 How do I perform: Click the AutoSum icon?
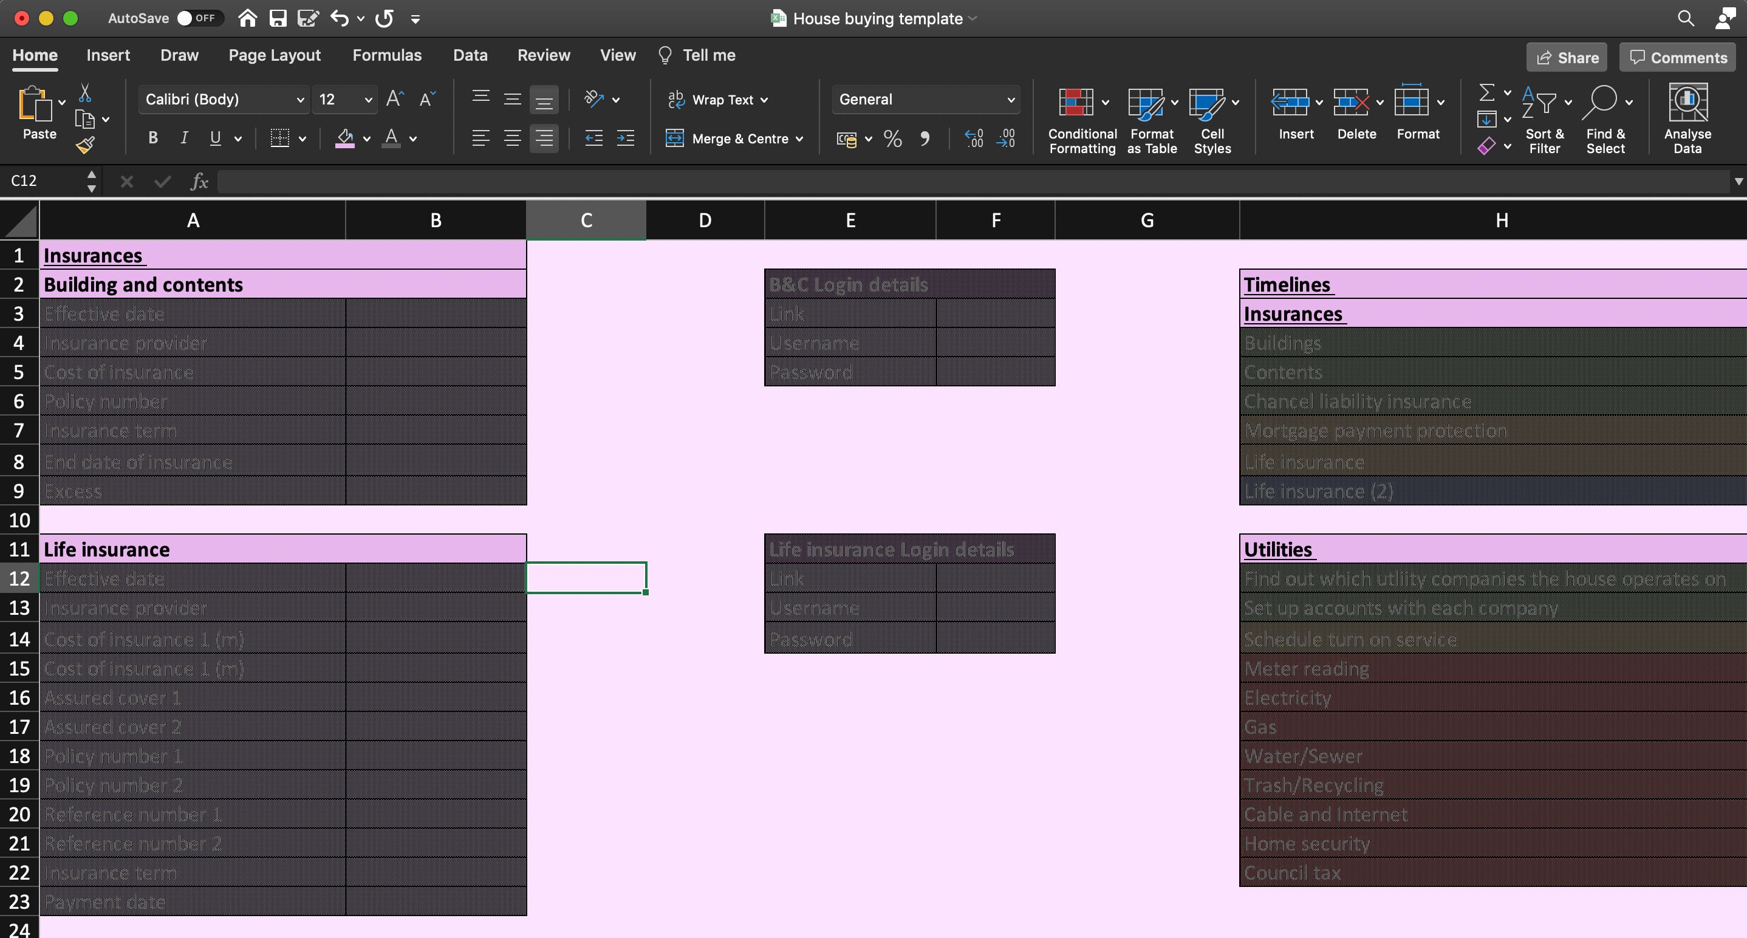[x=1486, y=93]
